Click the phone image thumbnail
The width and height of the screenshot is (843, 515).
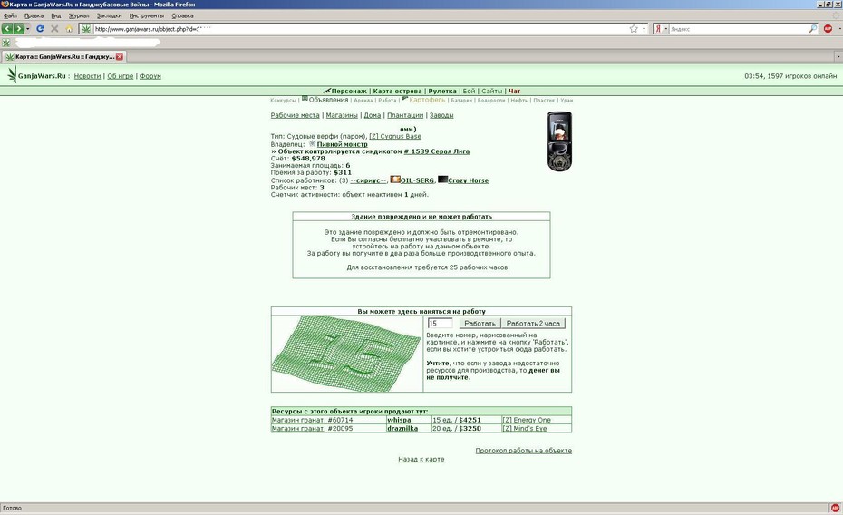point(559,141)
